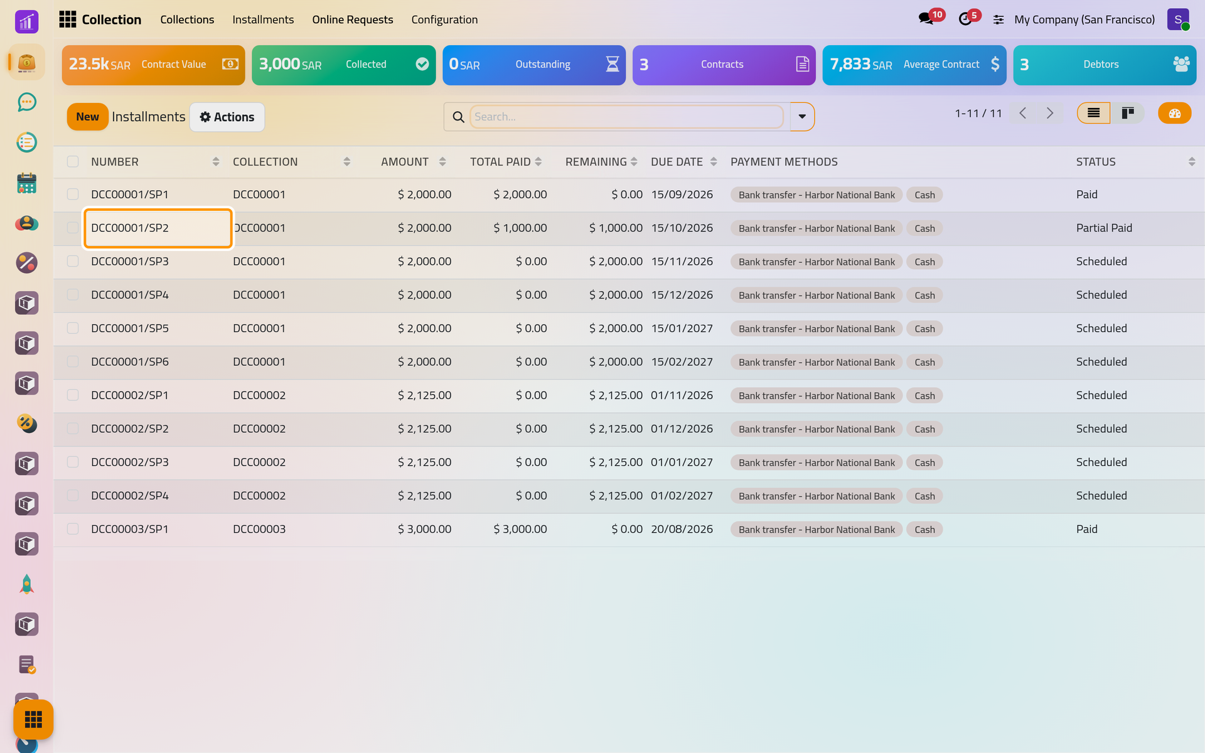The width and height of the screenshot is (1205, 753).
Task: Go to the previous page of records
Action: point(1023,113)
